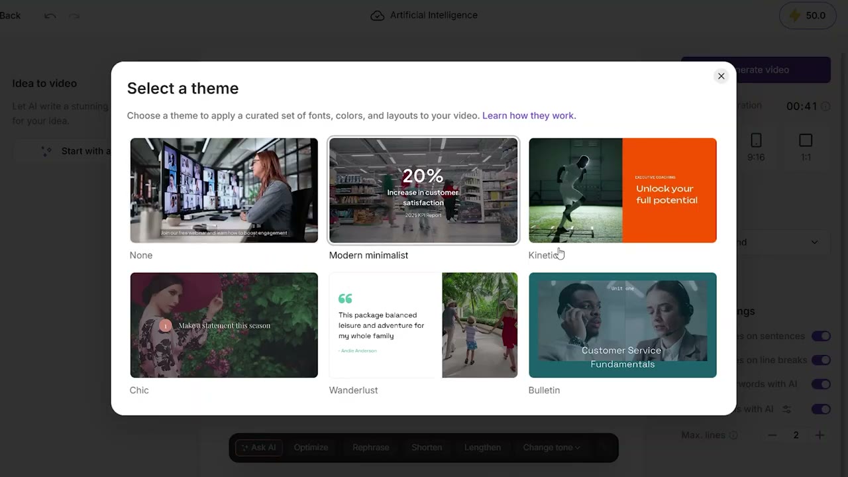This screenshot has height=477, width=848.
Task: Click the 00:41 duration value
Action: (x=801, y=106)
